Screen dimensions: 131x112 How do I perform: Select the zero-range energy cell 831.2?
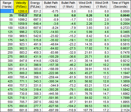(35, 11)
